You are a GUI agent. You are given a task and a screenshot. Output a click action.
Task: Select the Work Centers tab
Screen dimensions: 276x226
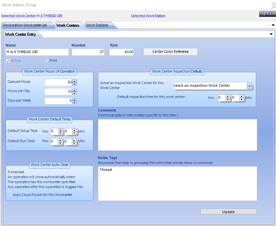click(68, 25)
